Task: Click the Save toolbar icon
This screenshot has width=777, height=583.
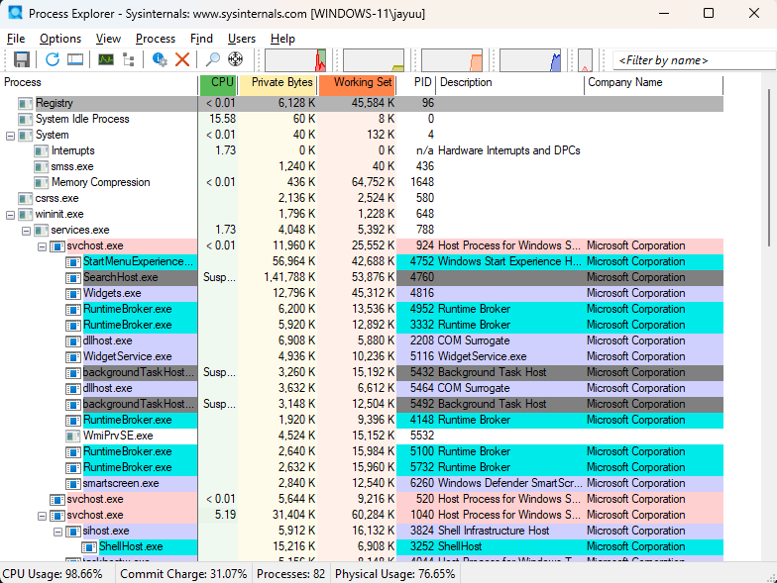Action: (x=22, y=59)
